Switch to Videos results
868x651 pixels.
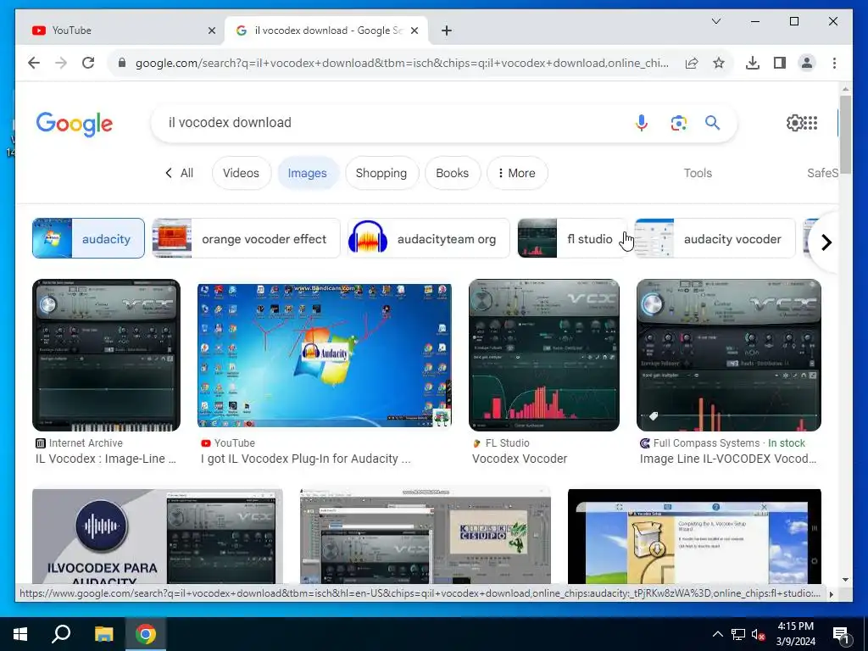[x=242, y=173]
